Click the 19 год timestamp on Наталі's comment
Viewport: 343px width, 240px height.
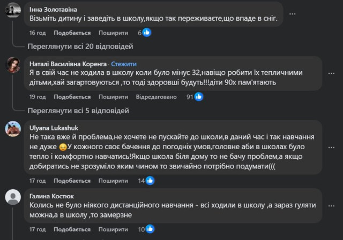(x=38, y=97)
